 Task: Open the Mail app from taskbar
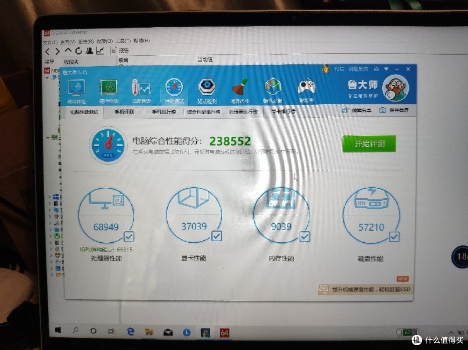pyautogui.click(x=168, y=332)
